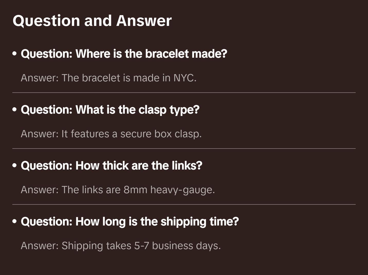This screenshot has height=275, width=368.
Task: Click the 8mm heavy-gauge links answer
Action: pos(118,190)
